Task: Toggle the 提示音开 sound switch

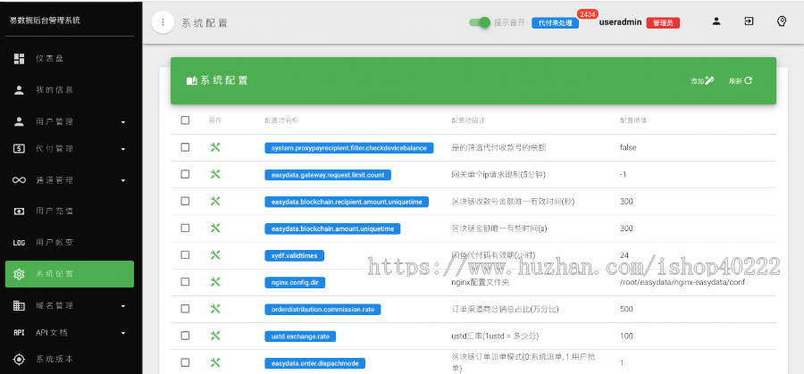Action: (x=481, y=22)
